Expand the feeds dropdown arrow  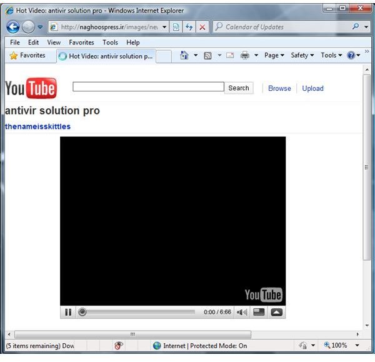click(219, 55)
